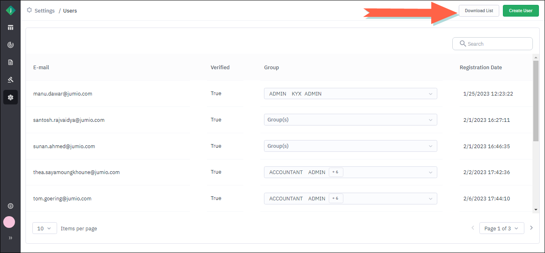Open the document icon in sidebar
The image size is (545, 253).
11,62
